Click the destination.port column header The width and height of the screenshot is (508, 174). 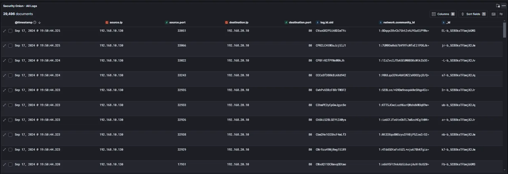300,23
